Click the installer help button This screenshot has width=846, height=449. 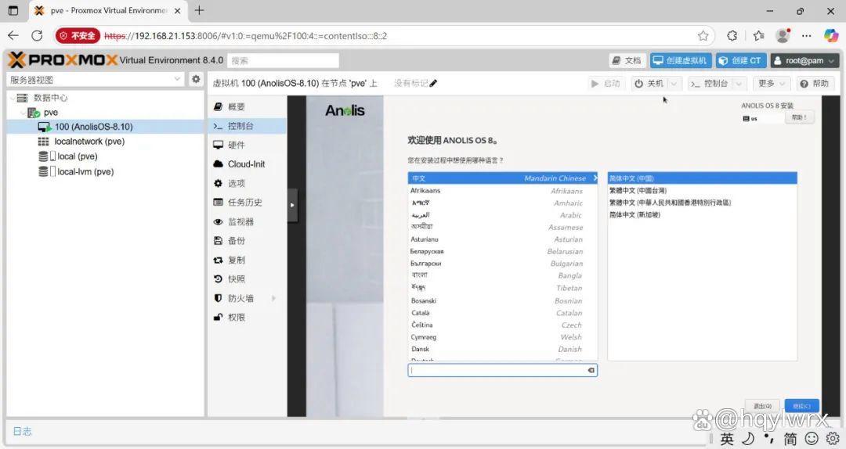[x=798, y=117]
